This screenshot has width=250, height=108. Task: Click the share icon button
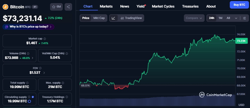tap(68, 7)
